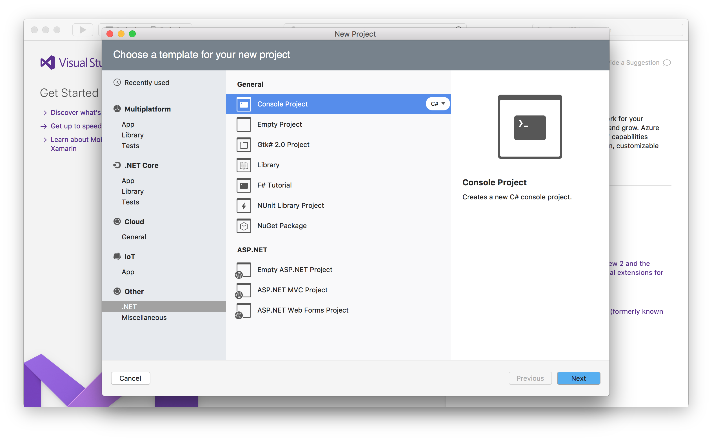This screenshot has width=712, height=441.
Task: Select the Empty ASP.NET Project icon
Action: pos(243,269)
